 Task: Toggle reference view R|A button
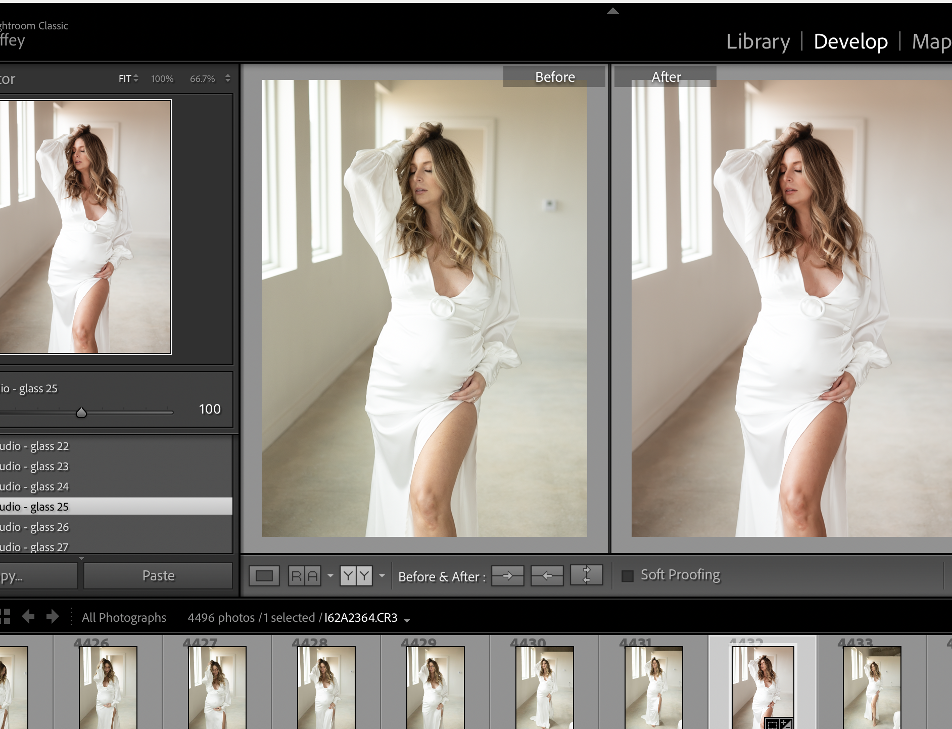[x=305, y=576]
